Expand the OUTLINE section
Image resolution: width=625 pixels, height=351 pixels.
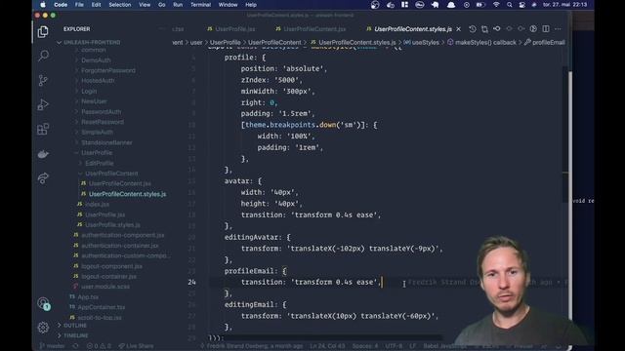coord(75,326)
